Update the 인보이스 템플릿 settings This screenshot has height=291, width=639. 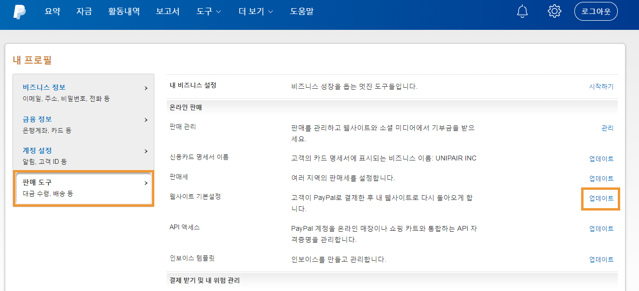[x=601, y=259]
